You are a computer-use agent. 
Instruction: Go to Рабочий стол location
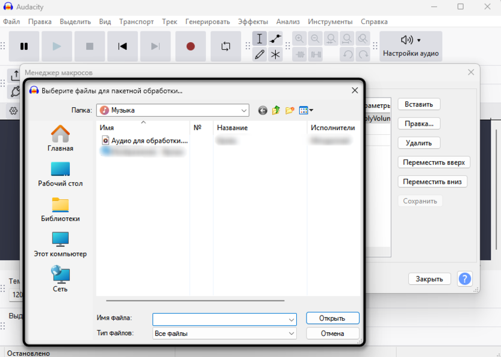coord(60,175)
